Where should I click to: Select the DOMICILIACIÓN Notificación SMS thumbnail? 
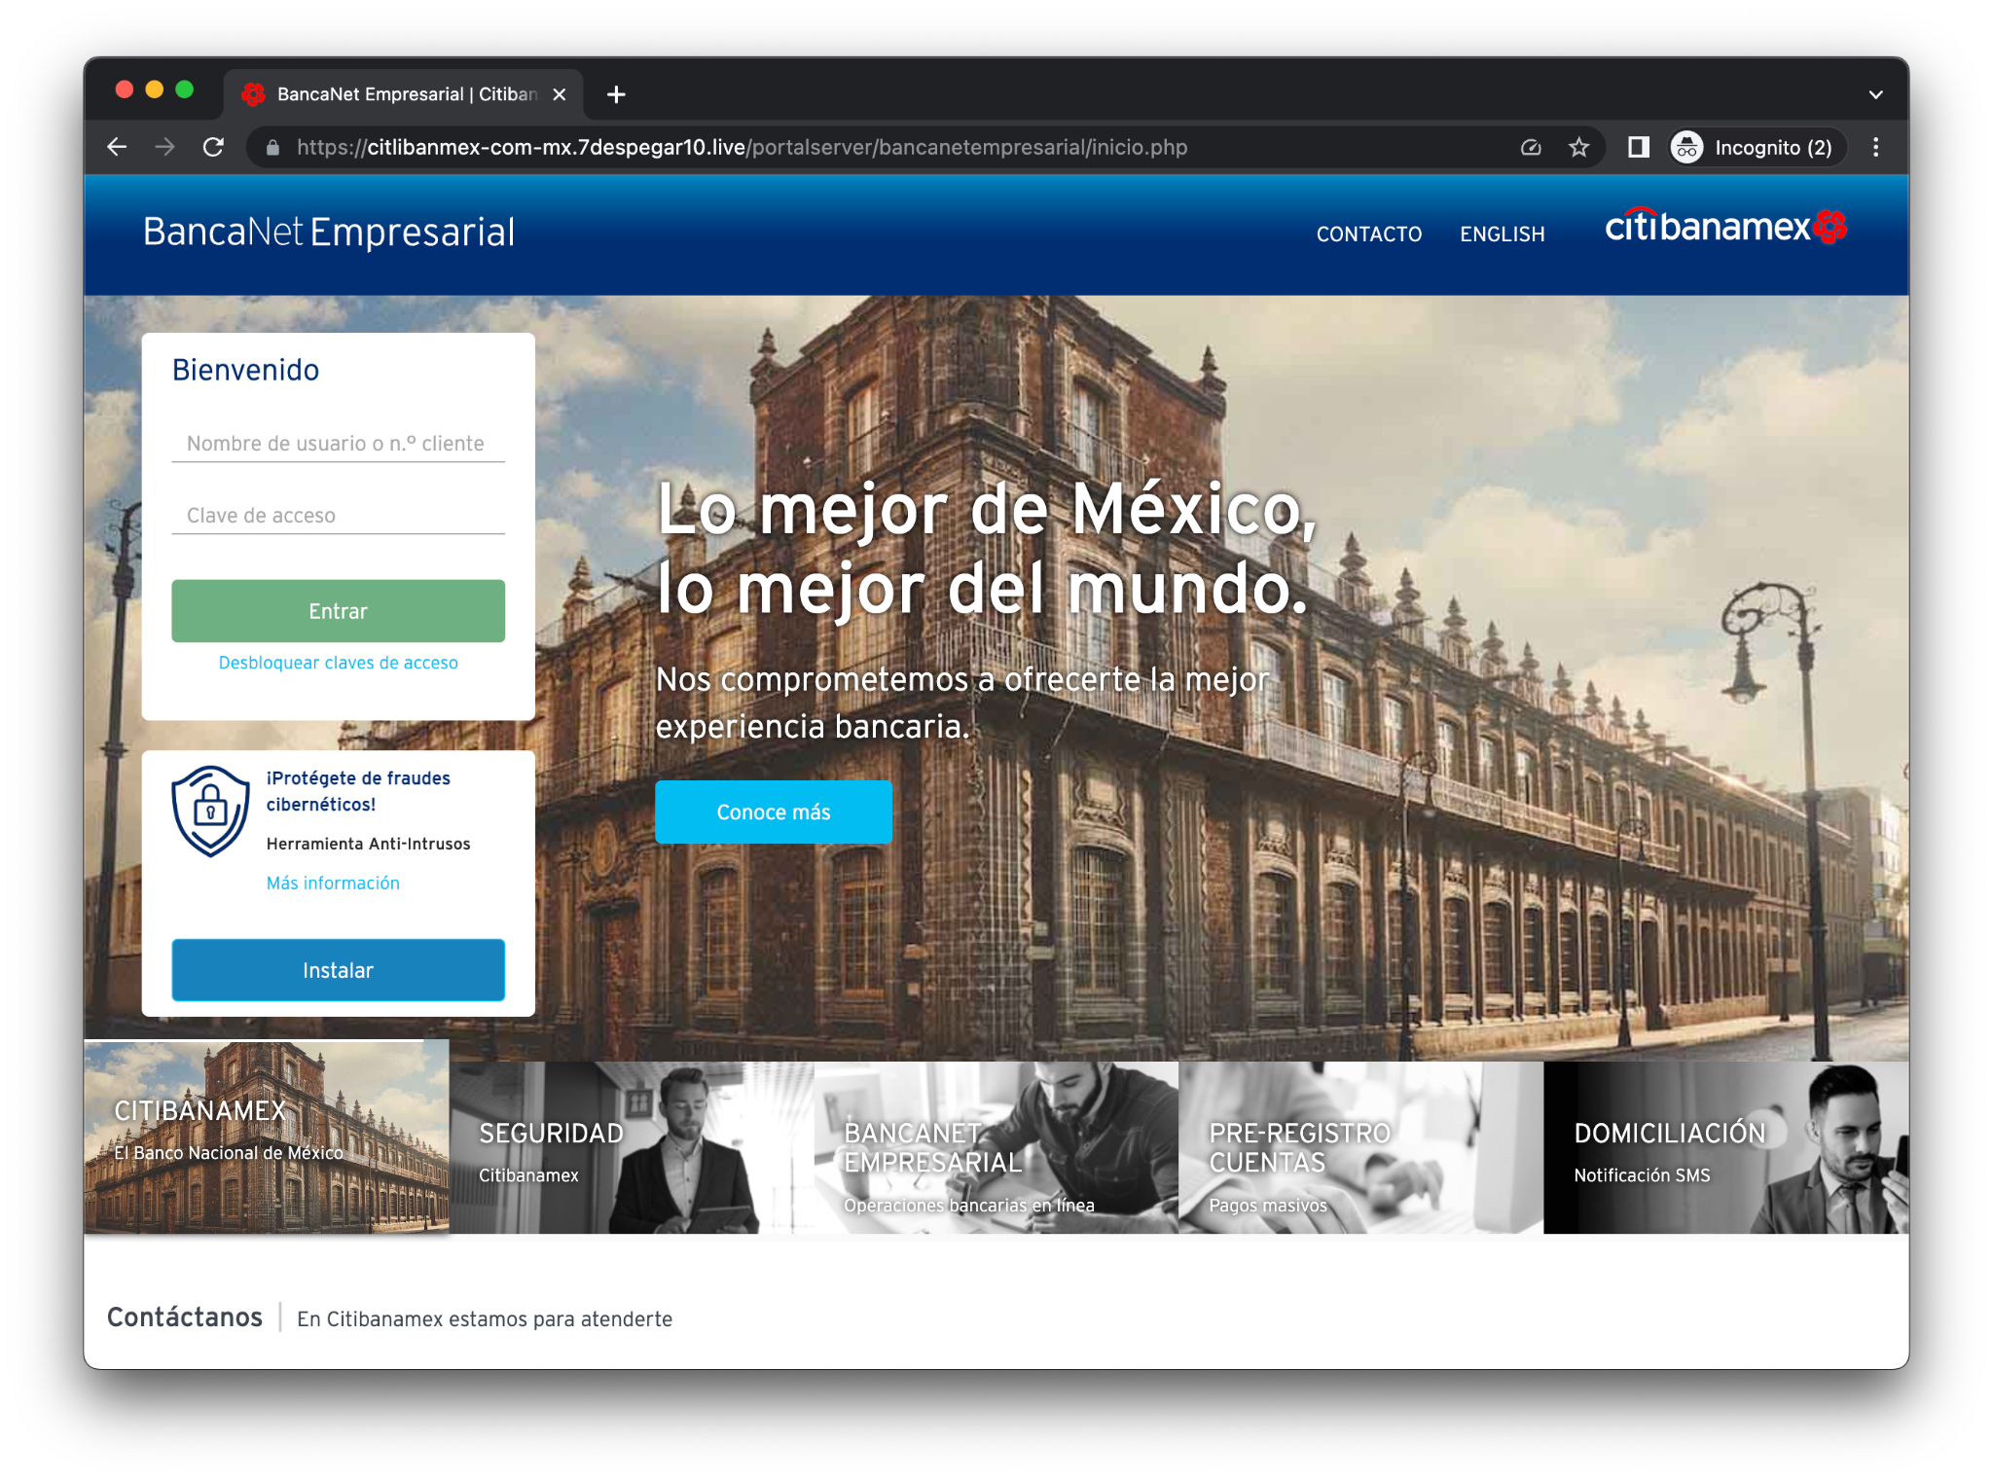[x=1726, y=1147]
